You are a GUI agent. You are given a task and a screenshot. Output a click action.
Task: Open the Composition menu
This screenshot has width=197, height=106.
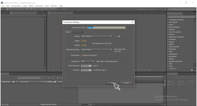[x=16, y=6]
